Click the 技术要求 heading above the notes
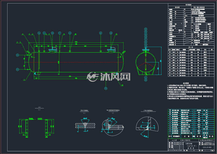This screenshot has width=217, height=154. [x=186, y=83]
